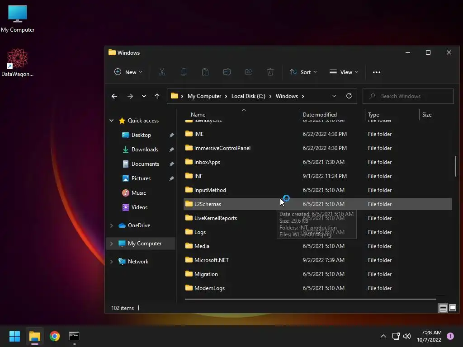463x347 pixels.
Task: Collapse the Quick access tree
Action: pyautogui.click(x=112, y=120)
